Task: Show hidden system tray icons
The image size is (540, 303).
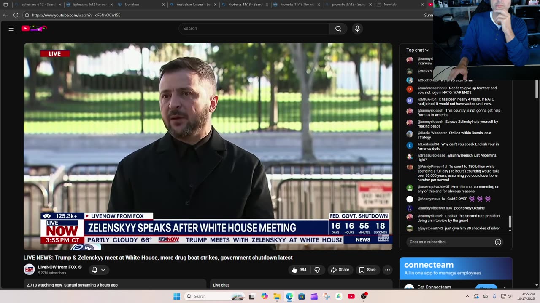Action: point(467,296)
